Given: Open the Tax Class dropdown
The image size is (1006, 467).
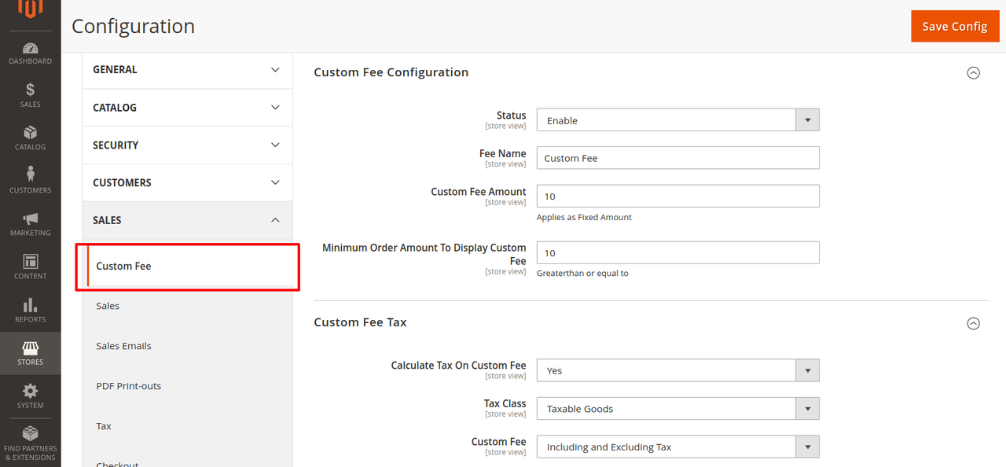Looking at the screenshot, I should [677, 409].
